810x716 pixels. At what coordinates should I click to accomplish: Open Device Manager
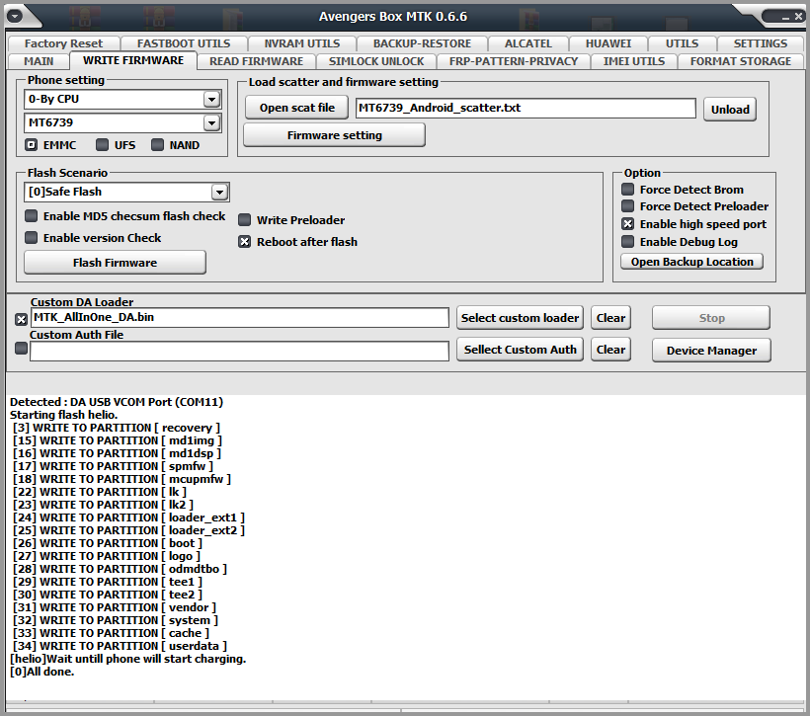click(711, 351)
